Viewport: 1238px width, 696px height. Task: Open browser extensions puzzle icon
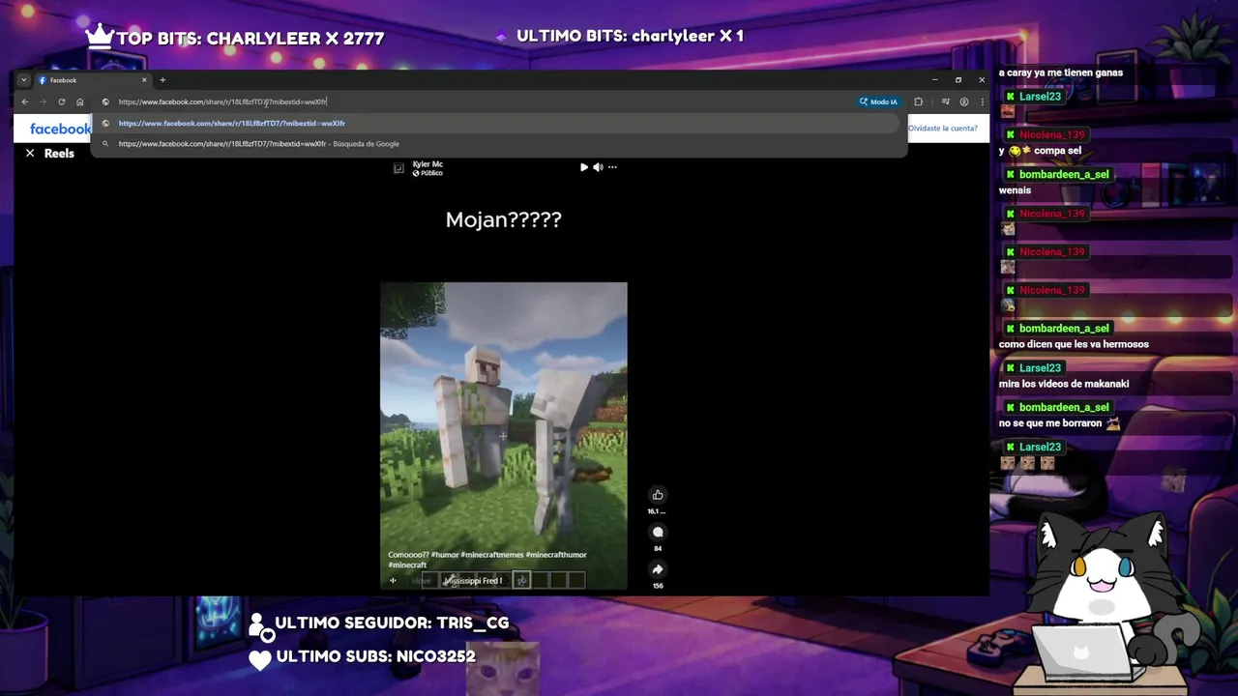918,101
